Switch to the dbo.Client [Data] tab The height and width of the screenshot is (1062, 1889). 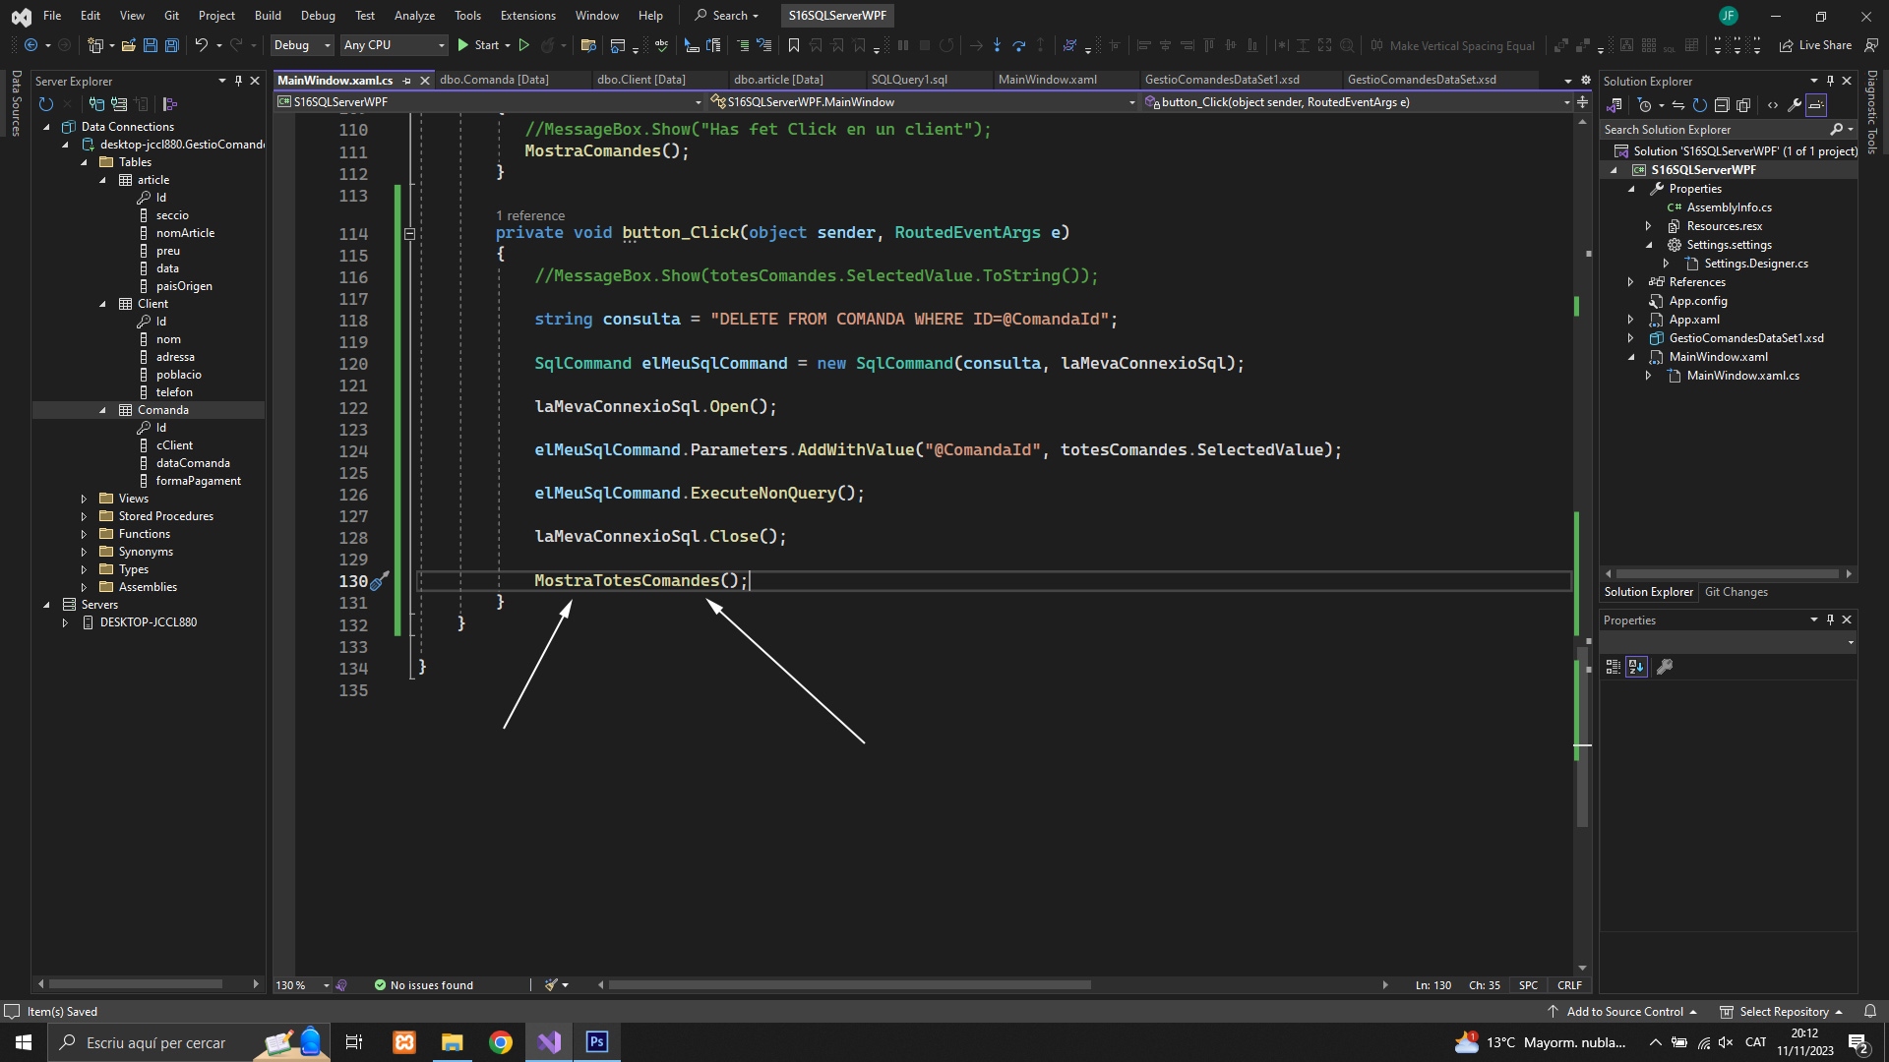pos(640,80)
